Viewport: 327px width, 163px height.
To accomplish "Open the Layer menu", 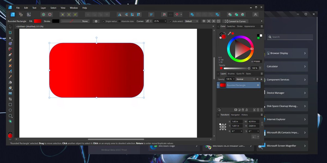I will point(43,8).
